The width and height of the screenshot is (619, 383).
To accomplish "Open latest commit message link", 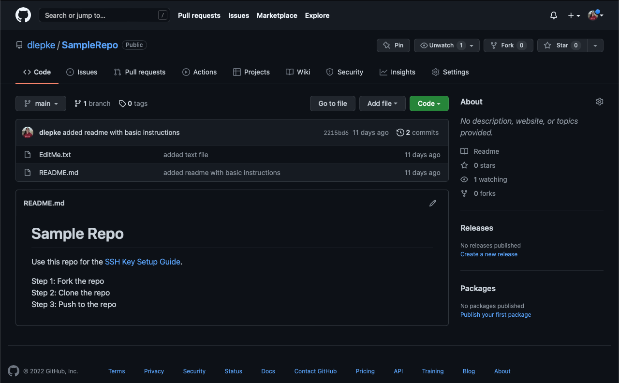I will tap(121, 133).
